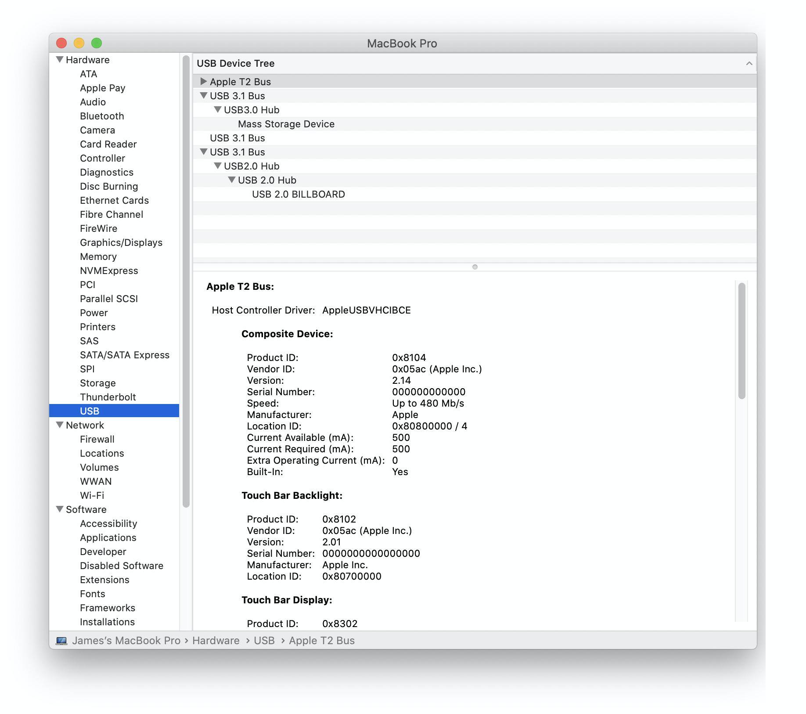Open Graphics/Displays hardware category
The image size is (806, 714).
(x=121, y=242)
